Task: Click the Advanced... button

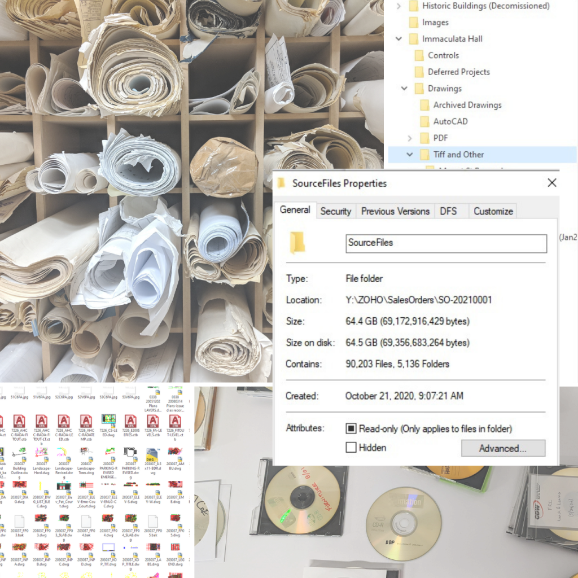Action: (x=503, y=448)
